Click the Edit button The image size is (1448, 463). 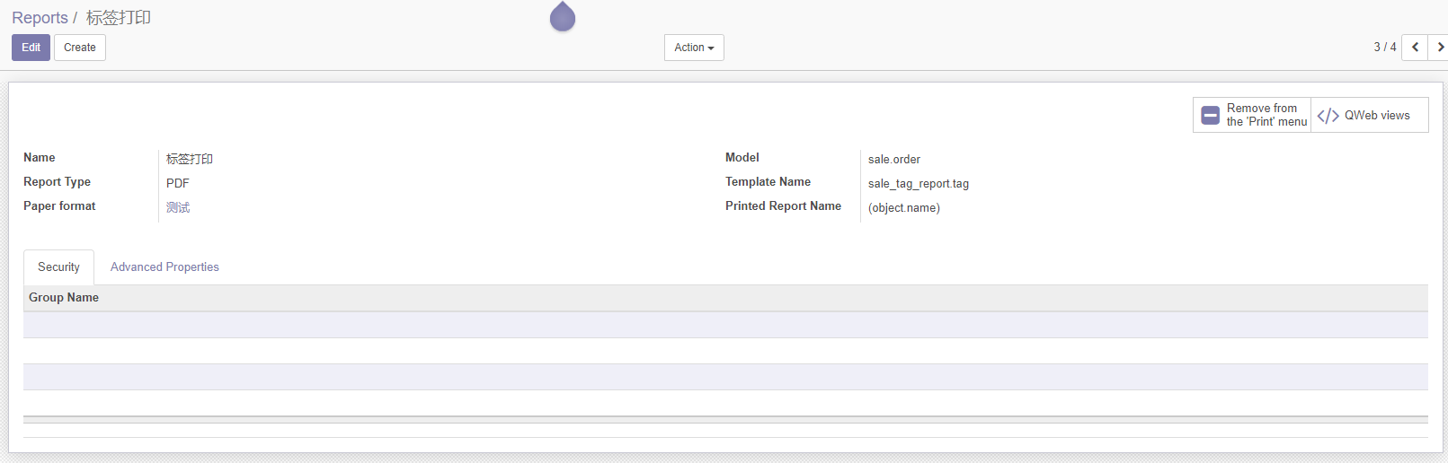tap(31, 48)
